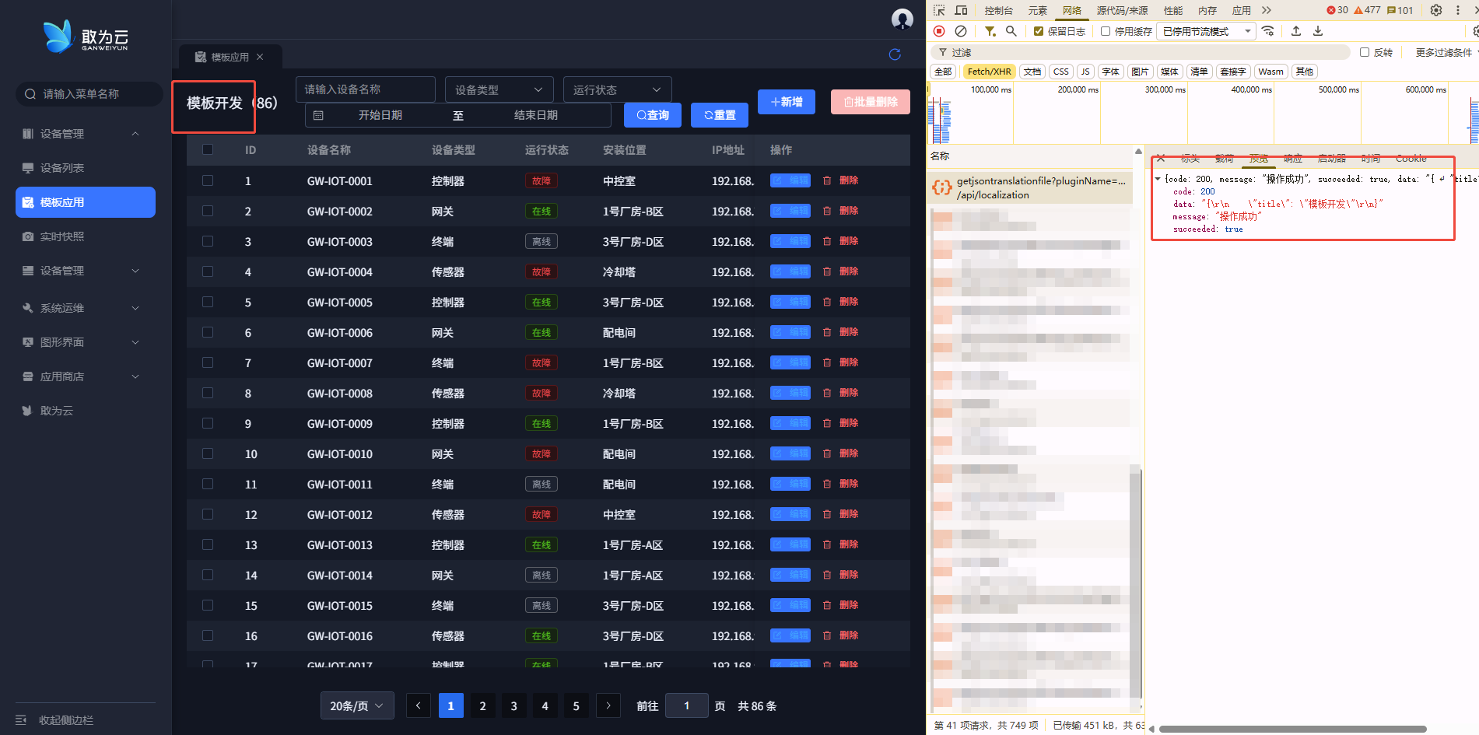The width and height of the screenshot is (1479, 735).
Task: Expand the 应用商店 sidebar menu
Action: (x=86, y=376)
